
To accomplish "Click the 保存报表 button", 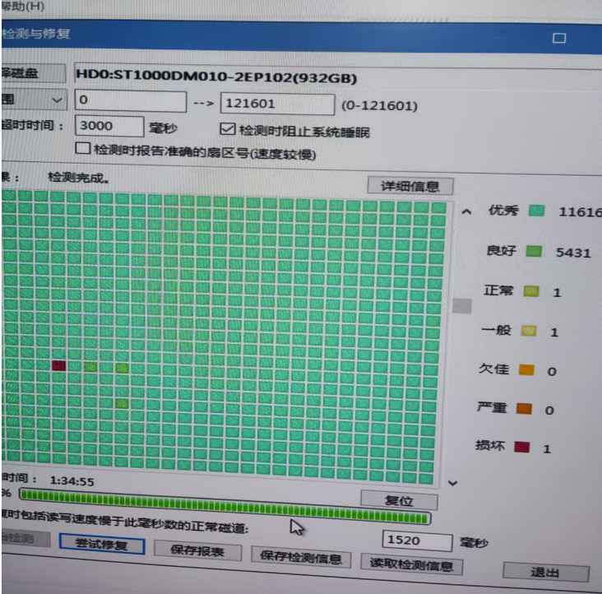I will pos(197,550).
